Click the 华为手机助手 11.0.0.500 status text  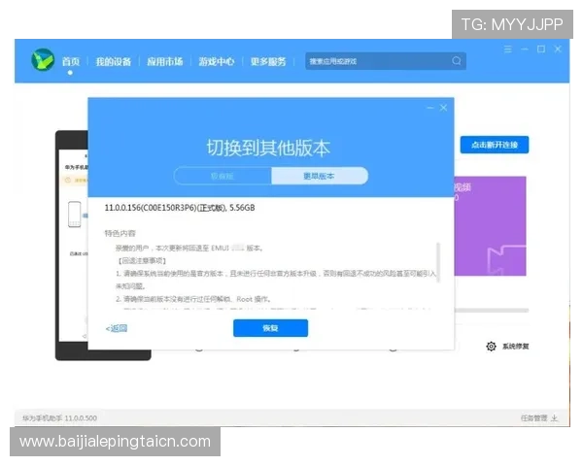(x=59, y=418)
